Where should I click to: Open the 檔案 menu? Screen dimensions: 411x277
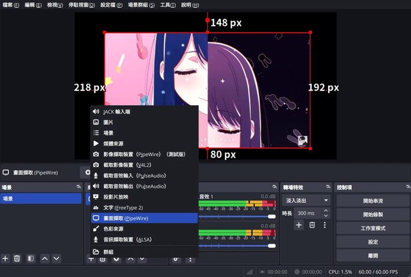coord(11,5)
